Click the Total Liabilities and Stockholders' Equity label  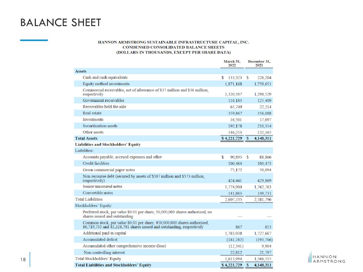click(113, 265)
